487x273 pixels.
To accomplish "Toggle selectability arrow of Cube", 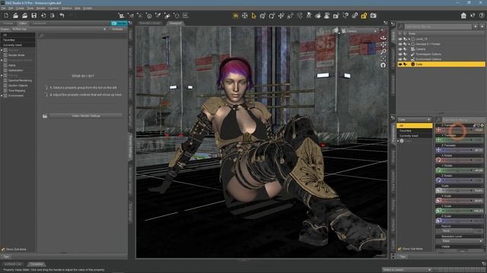I will pos(406,64).
